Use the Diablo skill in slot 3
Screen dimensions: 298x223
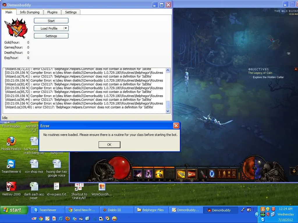159,174
